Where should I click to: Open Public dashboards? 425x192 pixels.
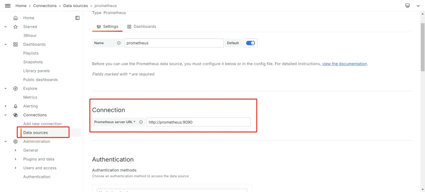40,80
